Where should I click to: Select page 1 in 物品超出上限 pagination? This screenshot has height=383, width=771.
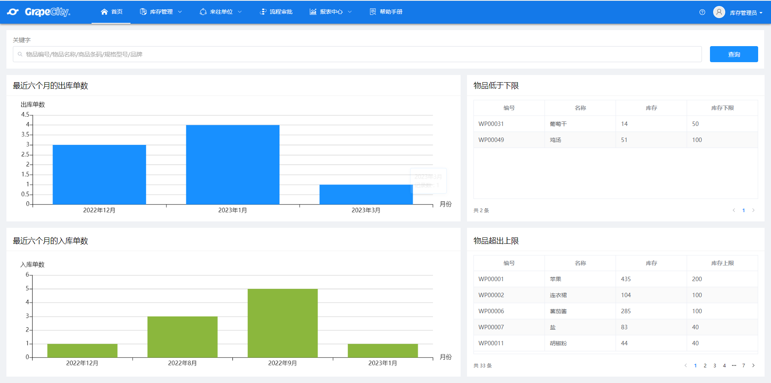696,365
